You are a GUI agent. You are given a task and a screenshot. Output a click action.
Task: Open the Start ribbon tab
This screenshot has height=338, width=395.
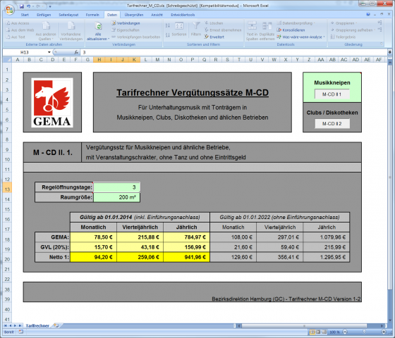point(25,15)
